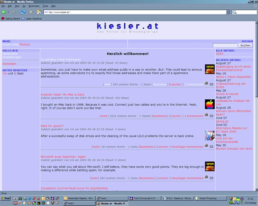This screenshot has height=206, width=258.
Task: Expand the address bar URL history dropdown
Action: pyautogui.click(x=227, y=12)
